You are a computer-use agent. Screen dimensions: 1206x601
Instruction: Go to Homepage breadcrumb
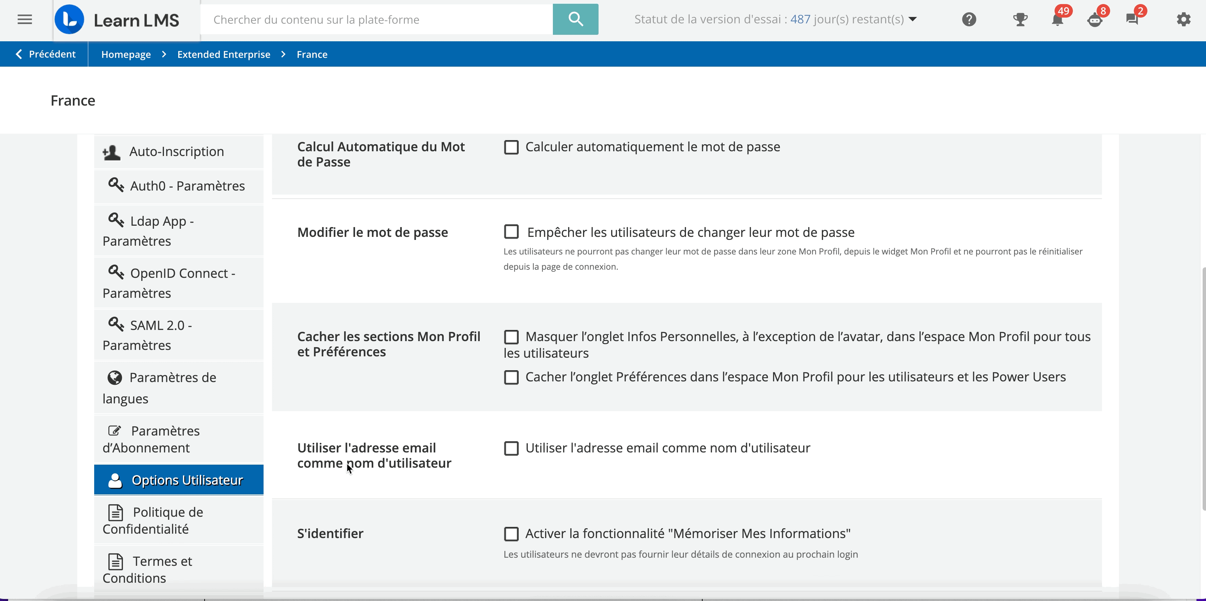click(x=126, y=54)
